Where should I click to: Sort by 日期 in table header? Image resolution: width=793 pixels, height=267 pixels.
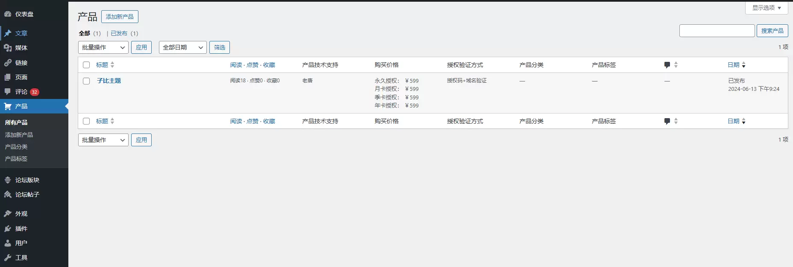(x=737, y=65)
